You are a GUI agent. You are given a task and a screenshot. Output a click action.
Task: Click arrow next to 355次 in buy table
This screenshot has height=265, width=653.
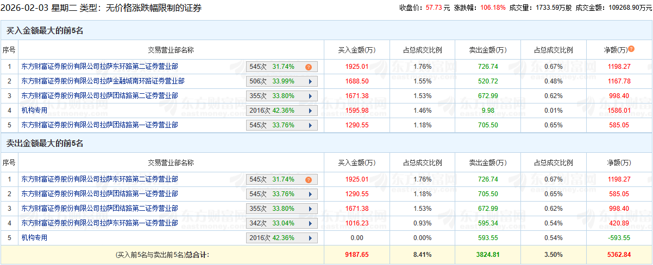[x=310, y=96]
